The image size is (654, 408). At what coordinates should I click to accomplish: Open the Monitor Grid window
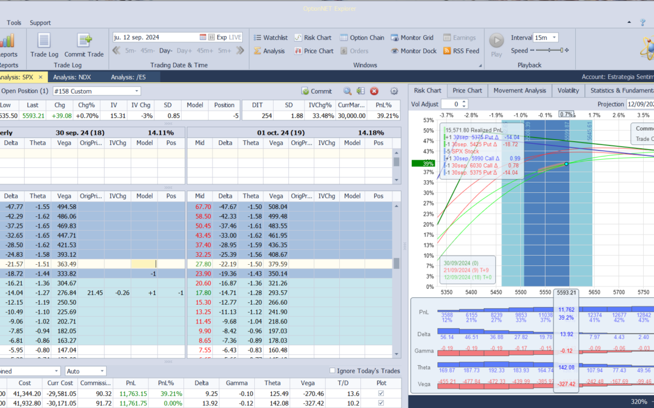413,37
